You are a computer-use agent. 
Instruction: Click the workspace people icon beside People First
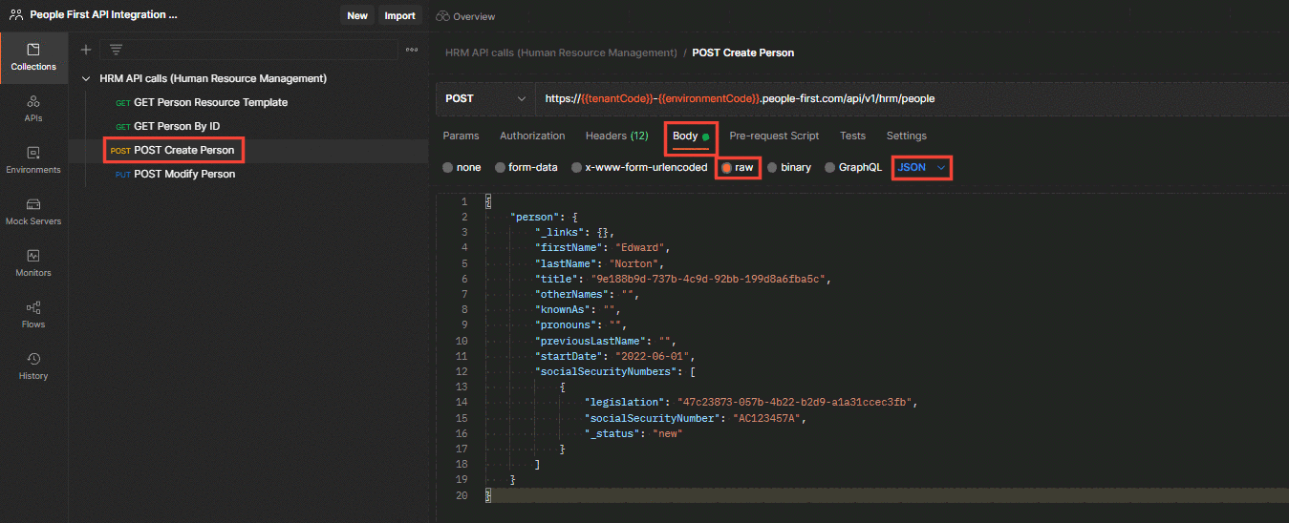click(x=16, y=15)
